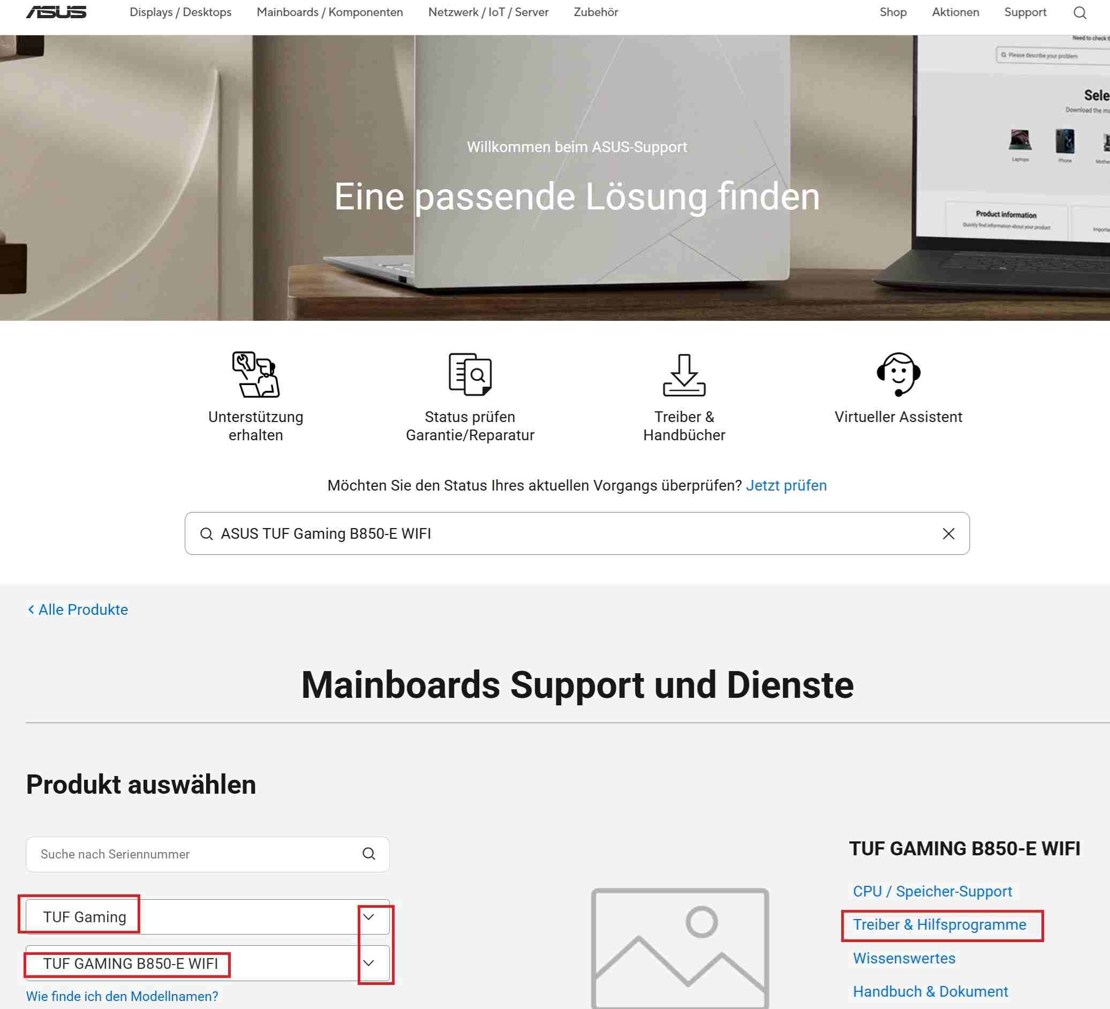The height and width of the screenshot is (1009, 1110).
Task: Open Status prüfen Garantie/Reparatur icon
Action: pos(470,374)
